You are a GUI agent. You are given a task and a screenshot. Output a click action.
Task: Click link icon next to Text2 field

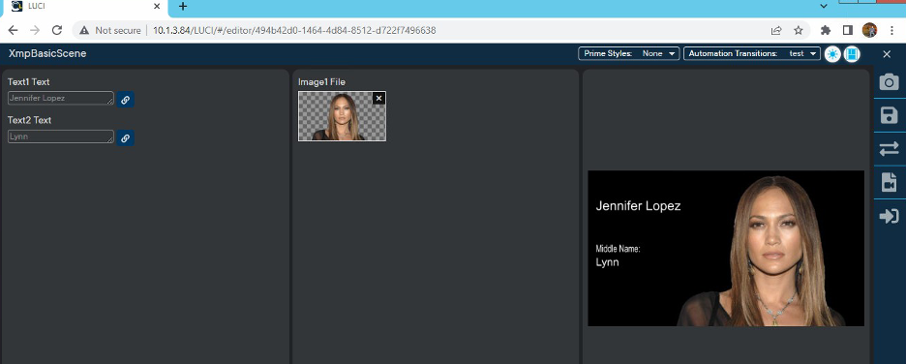(x=126, y=138)
